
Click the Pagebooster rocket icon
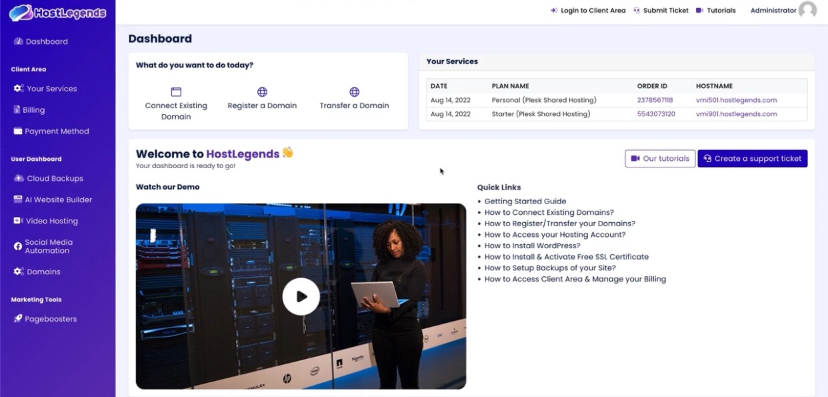18,319
